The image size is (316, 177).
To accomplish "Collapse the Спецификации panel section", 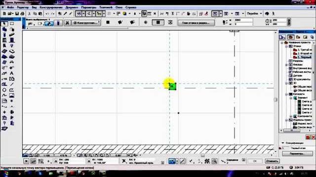I will coord(283,143).
